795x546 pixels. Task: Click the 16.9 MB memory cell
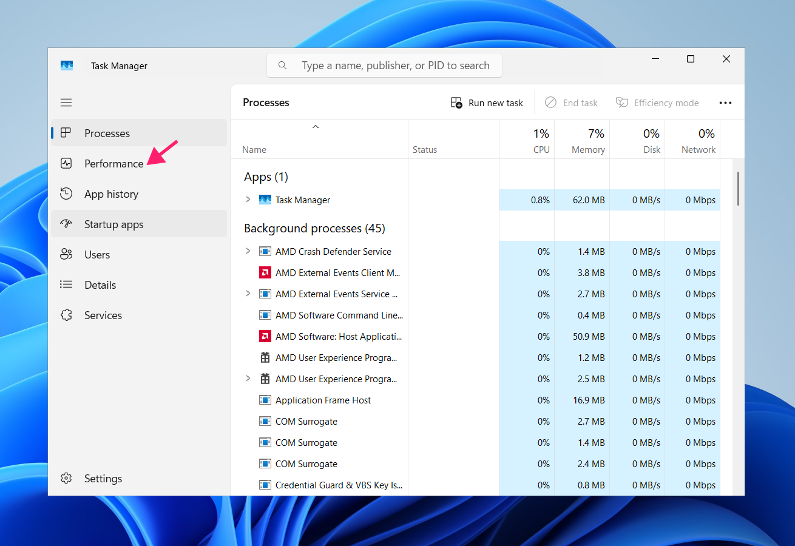click(582, 400)
